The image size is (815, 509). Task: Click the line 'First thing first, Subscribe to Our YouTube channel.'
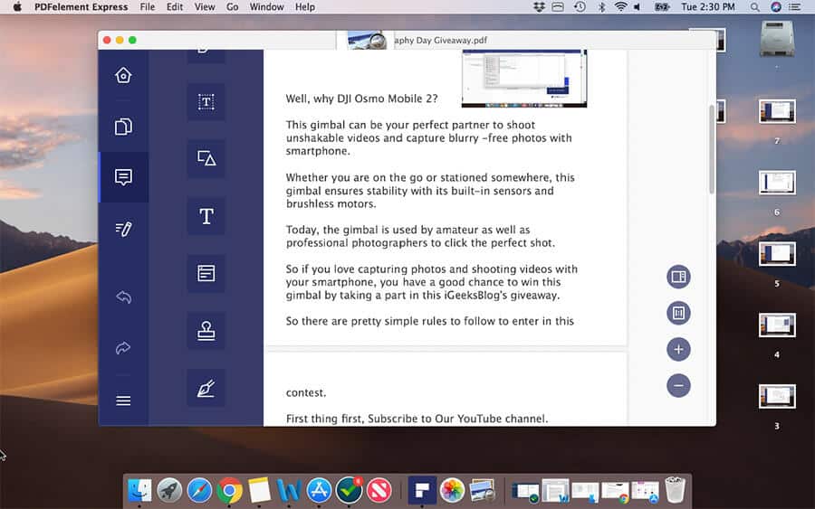coord(417,419)
